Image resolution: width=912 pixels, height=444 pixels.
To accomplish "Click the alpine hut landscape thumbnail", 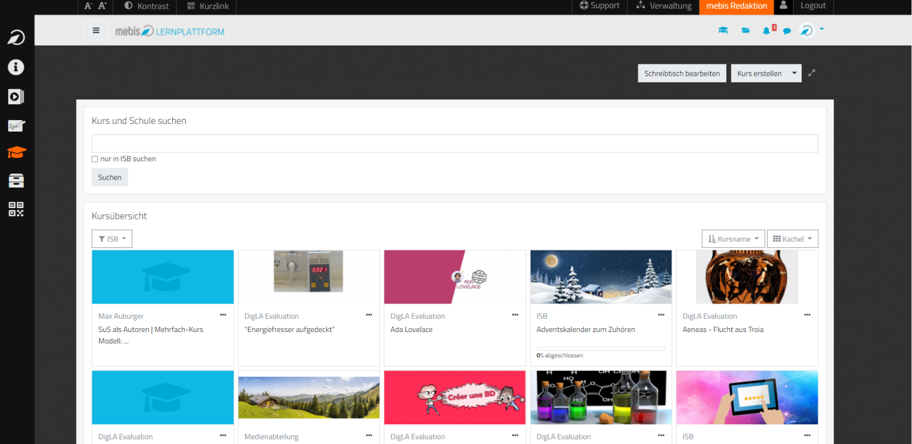I will (308, 398).
